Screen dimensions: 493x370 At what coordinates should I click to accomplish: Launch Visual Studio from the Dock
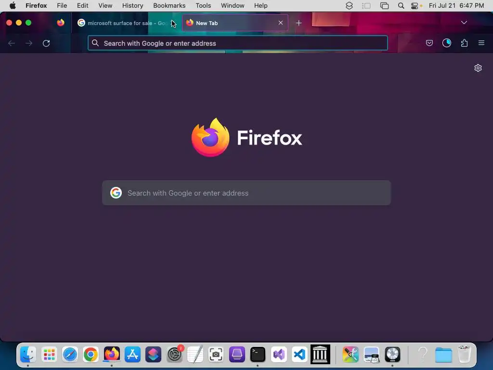point(279,355)
